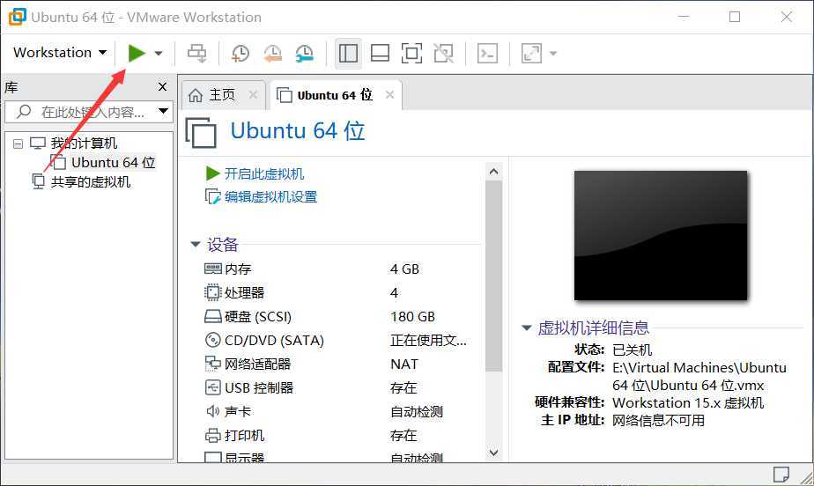Open snapshot manager with the clock-wrench icon

click(x=305, y=53)
